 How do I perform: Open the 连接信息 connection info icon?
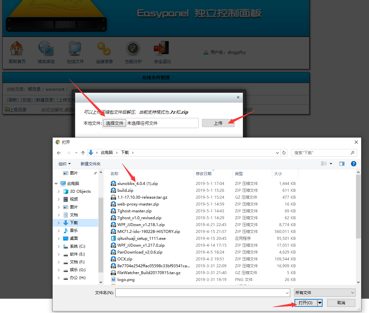104,48
